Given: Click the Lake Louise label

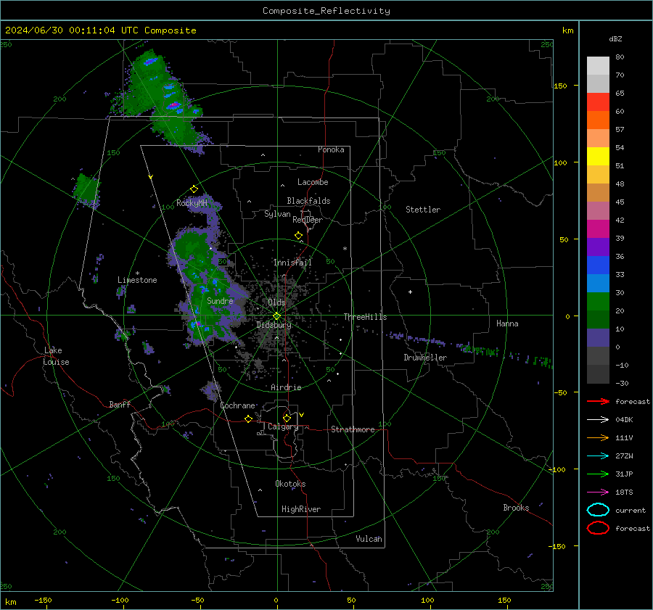Looking at the screenshot, I should pos(57,356).
